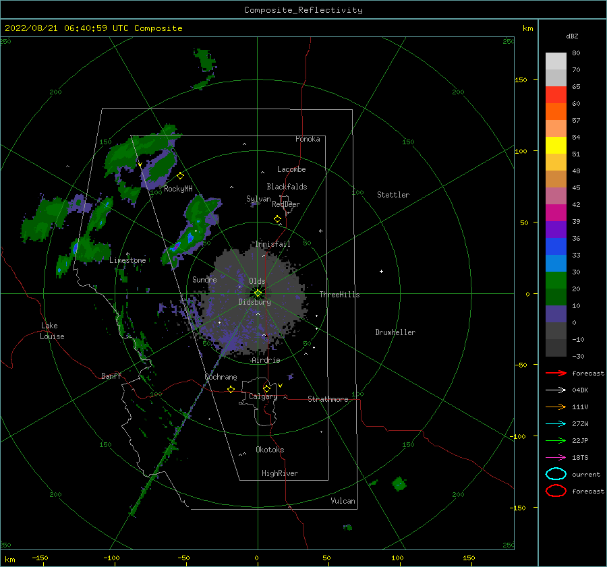Select the Okotoks label
607x567 pixels.
click(270, 450)
